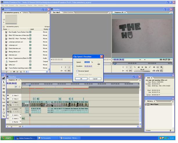Select Sequence 01 tab in Program monitor
Image resolution: width=178 pixels, height=143 pixels.
(x=119, y=12)
